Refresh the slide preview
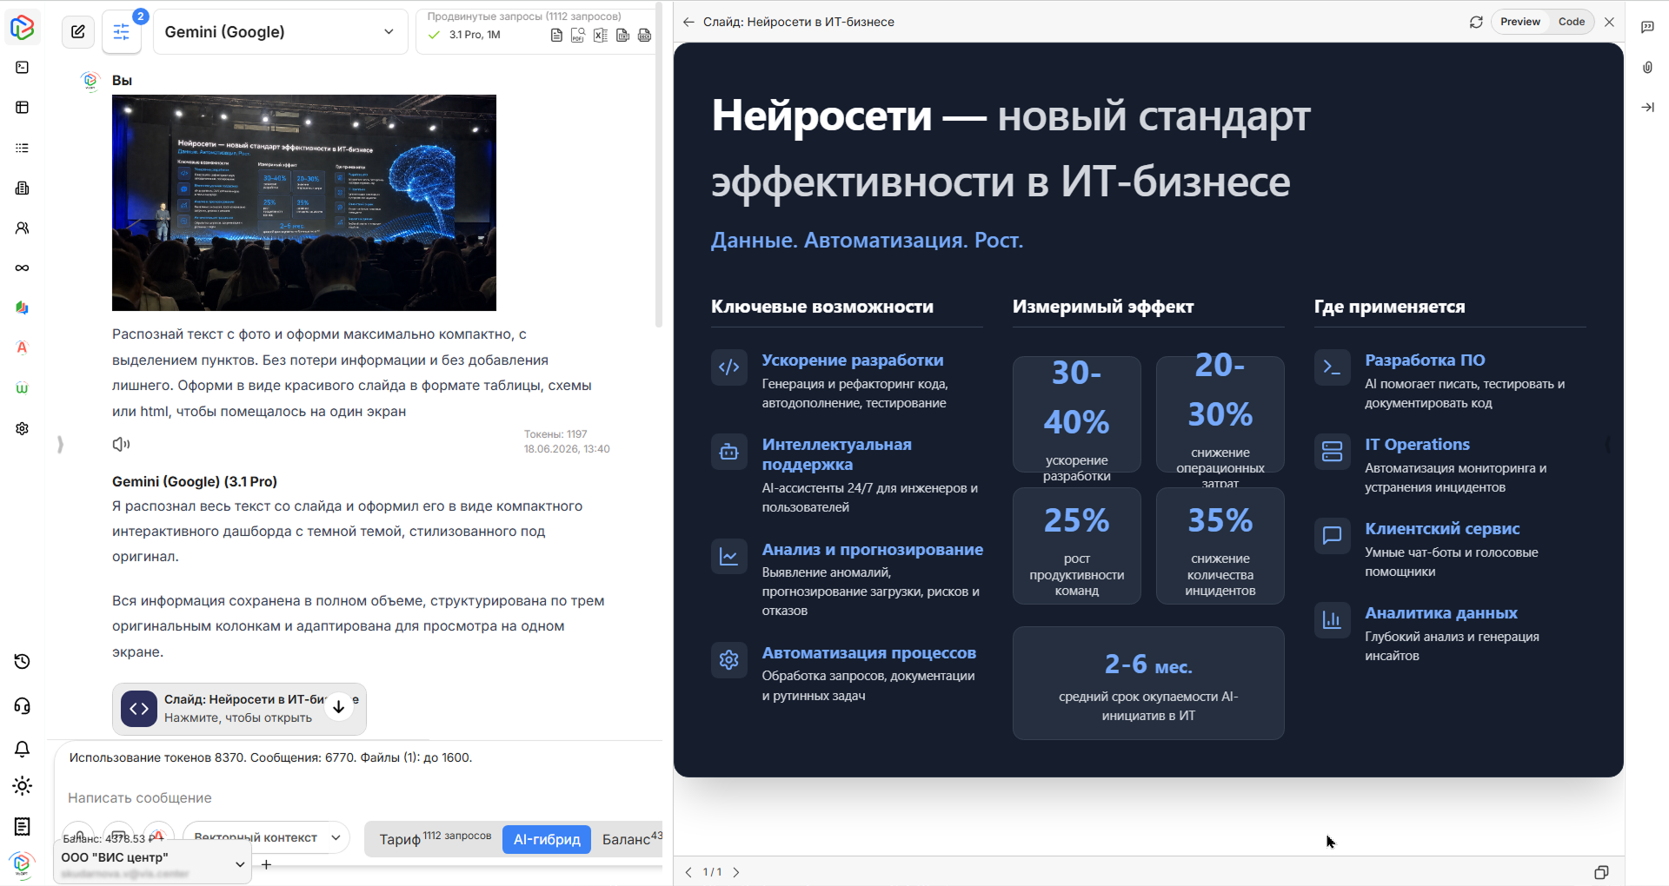Image resolution: width=1669 pixels, height=886 pixels. tap(1476, 22)
